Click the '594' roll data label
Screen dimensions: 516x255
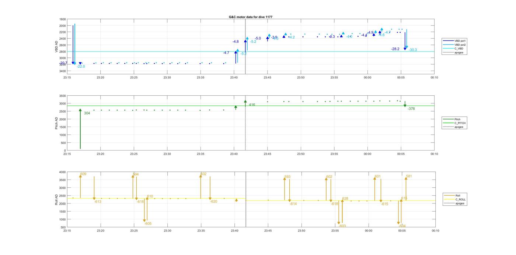pyautogui.click(x=136, y=174)
